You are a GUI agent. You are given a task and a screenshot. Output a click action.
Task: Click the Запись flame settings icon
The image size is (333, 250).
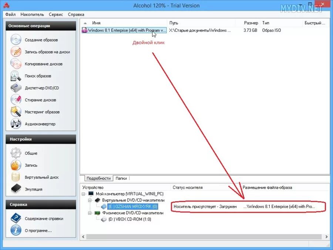click(16, 165)
